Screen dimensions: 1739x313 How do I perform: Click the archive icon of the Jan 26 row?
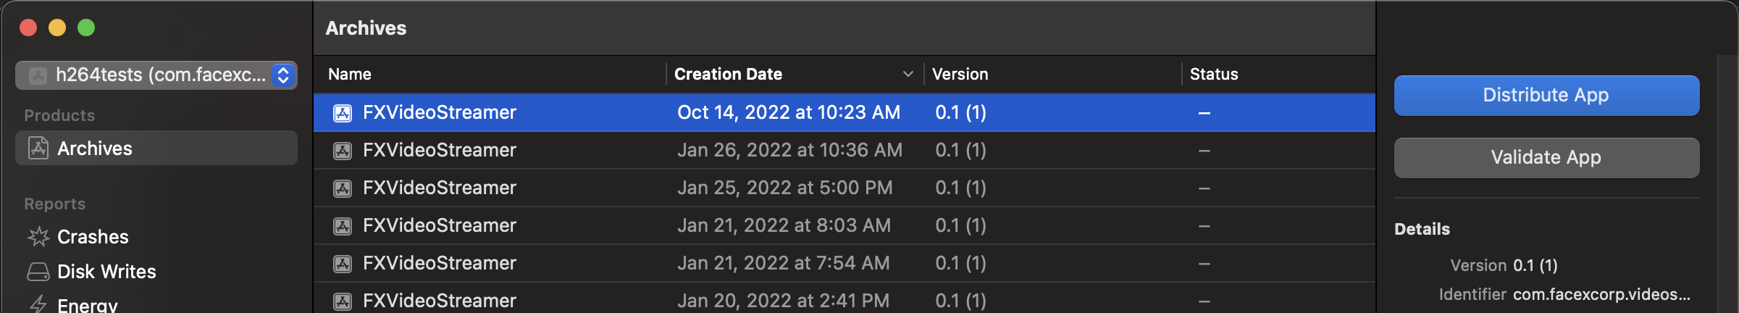click(343, 151)
